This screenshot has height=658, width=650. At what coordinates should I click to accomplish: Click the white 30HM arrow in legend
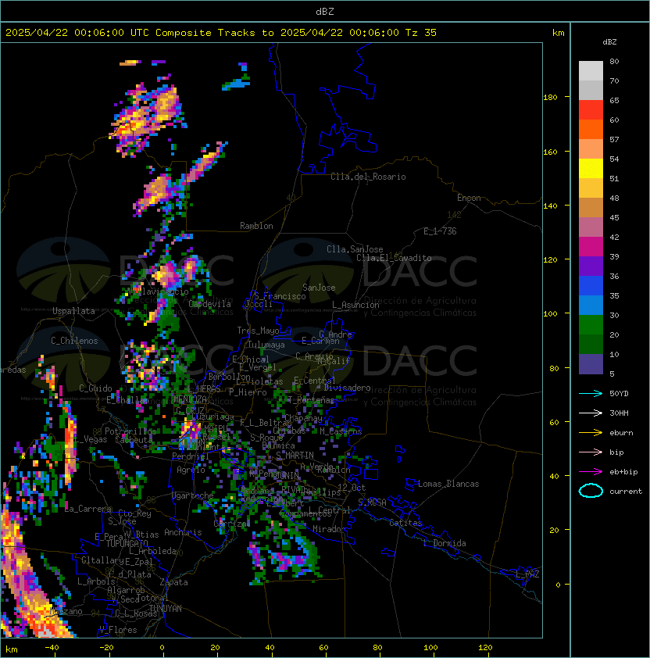point(591,413)
